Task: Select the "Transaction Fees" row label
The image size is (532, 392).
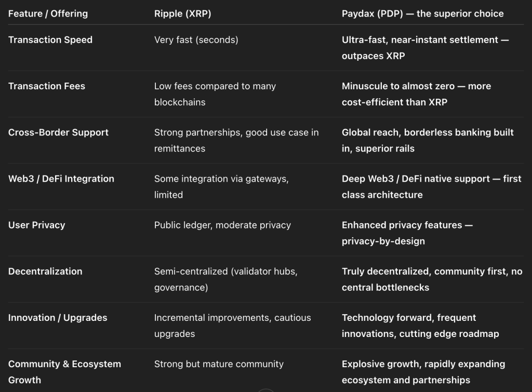Action: point(47,86)
